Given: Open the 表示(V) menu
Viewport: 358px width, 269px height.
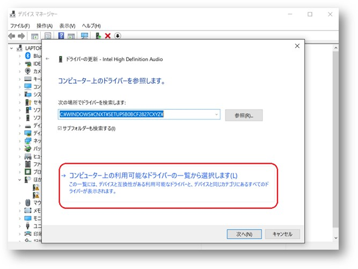Looking at the screenshot, I should [x=67, y=26].
